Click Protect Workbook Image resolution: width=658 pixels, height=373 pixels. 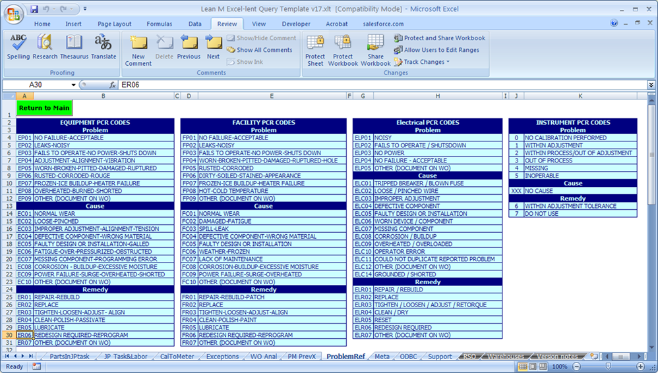[x=343, y=51]
